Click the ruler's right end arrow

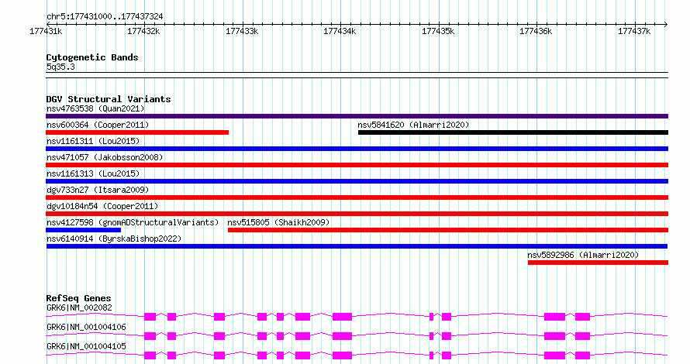click(x=666, y=25)
